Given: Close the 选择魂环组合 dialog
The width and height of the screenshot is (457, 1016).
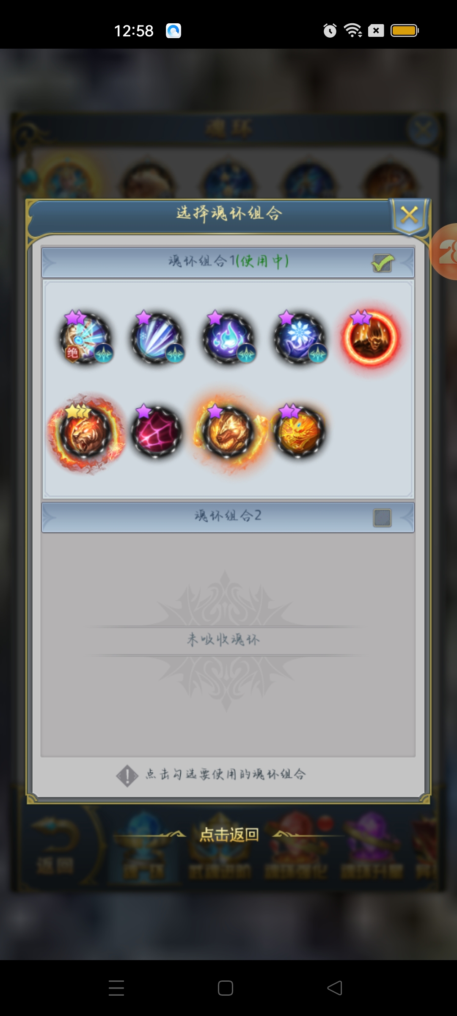Looking at the screenshot, I should [x=409, y=215].
